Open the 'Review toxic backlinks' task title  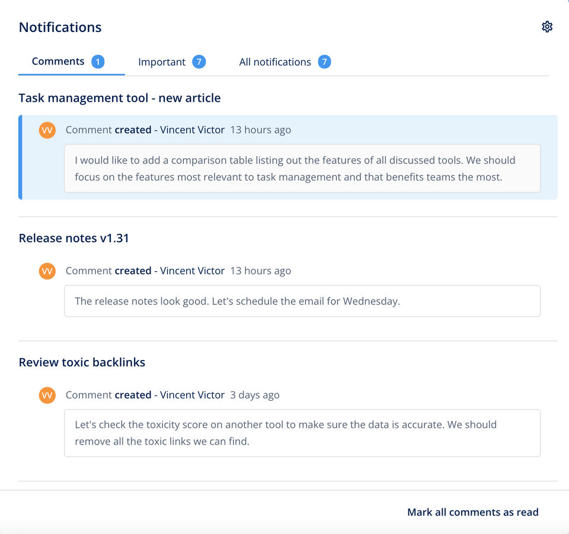[x=82, y=362]
